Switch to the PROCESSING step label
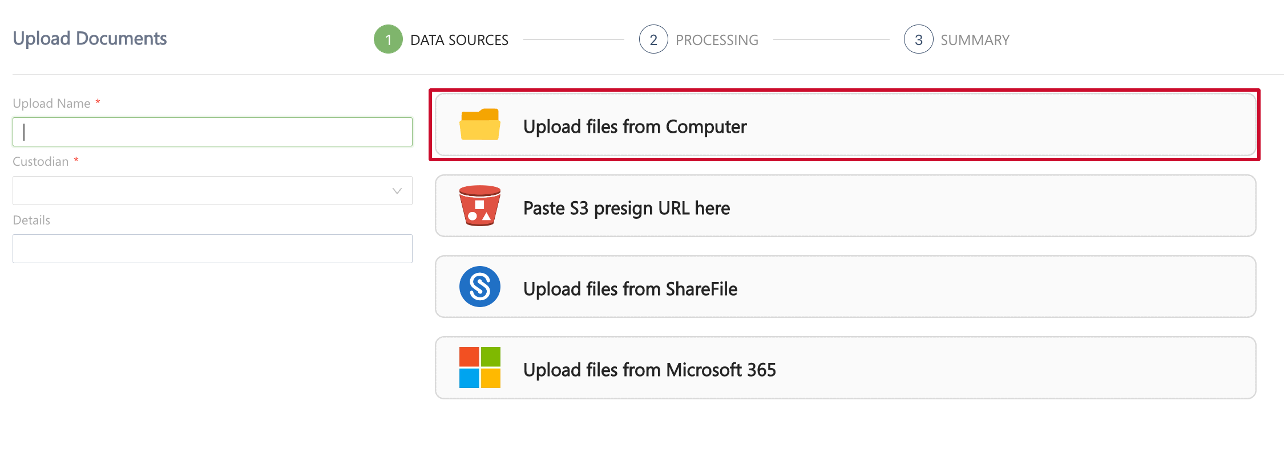 tap(717, 40)
